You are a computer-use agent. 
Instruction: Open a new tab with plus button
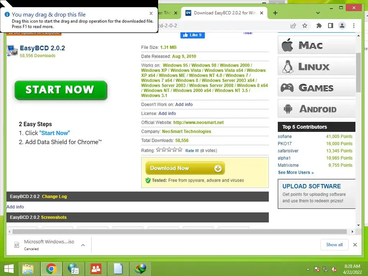coord(275,13)
